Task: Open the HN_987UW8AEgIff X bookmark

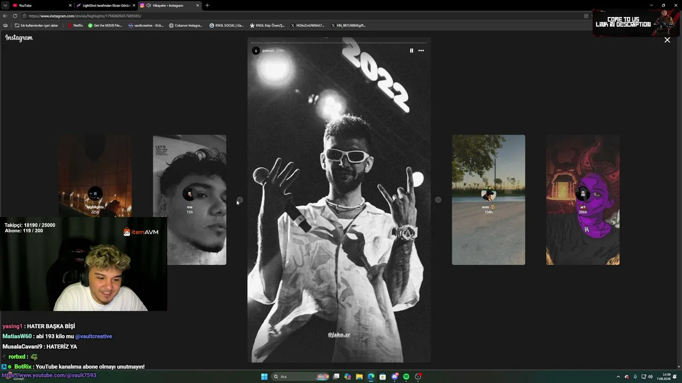Action: click(348, 26)
